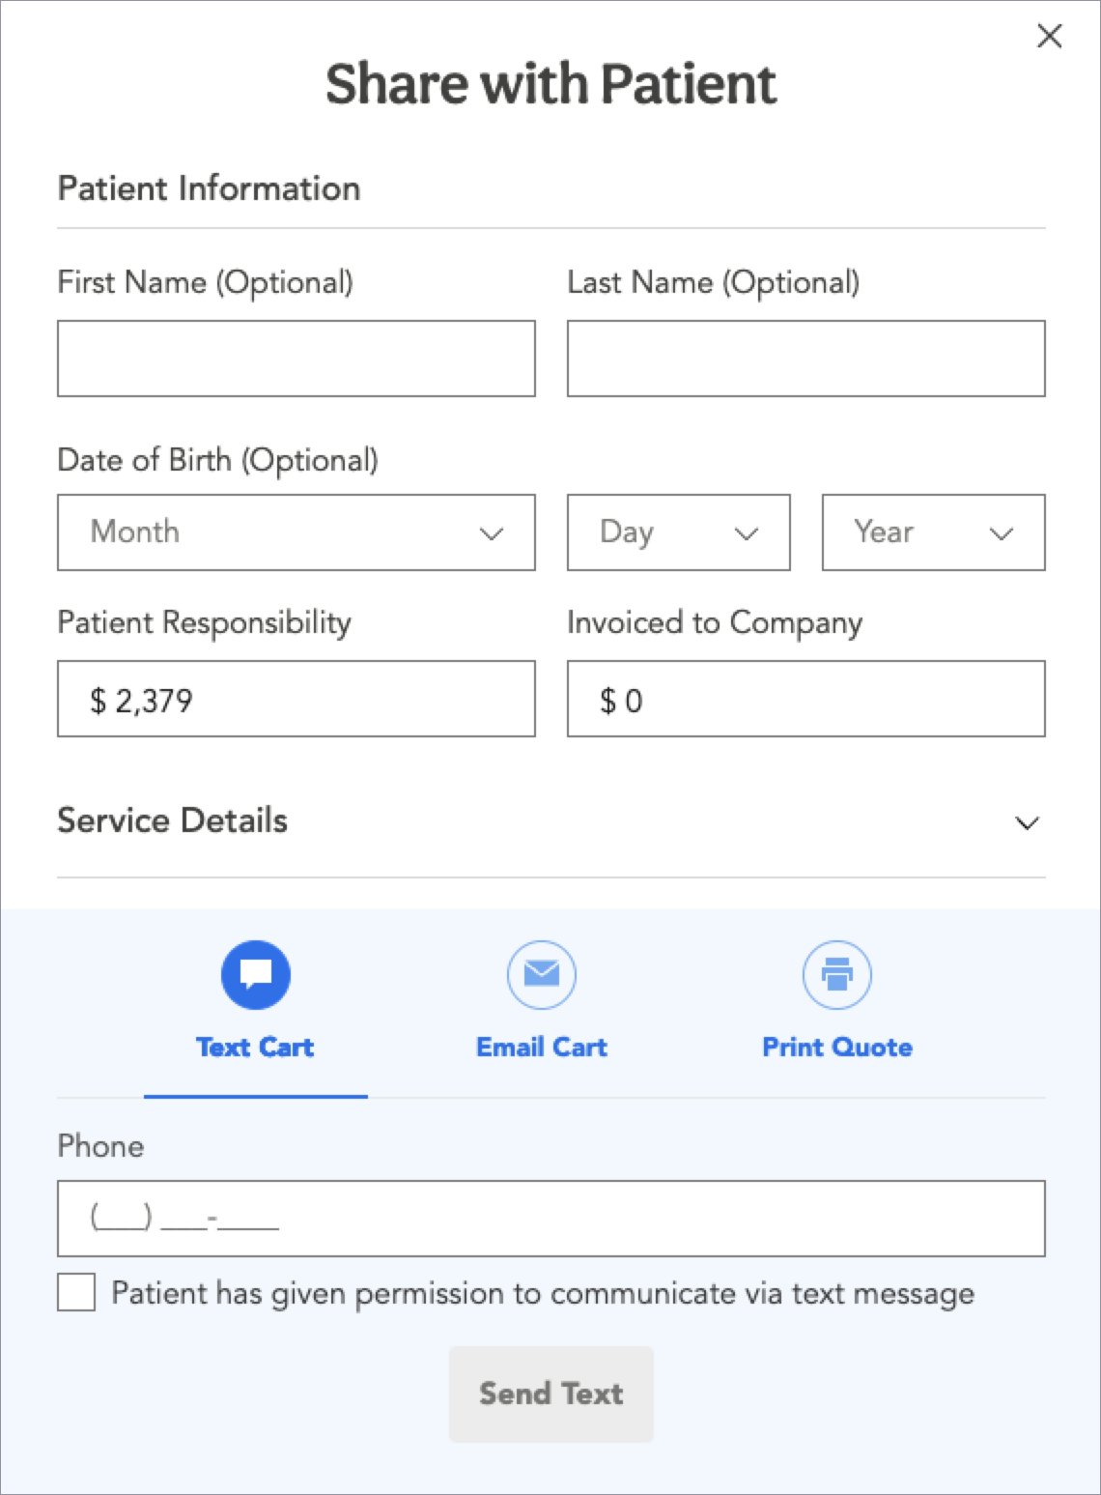Click the Text Cart chat bubble icon
This screenshot has width=1101, height=1495.
point(256,974)
